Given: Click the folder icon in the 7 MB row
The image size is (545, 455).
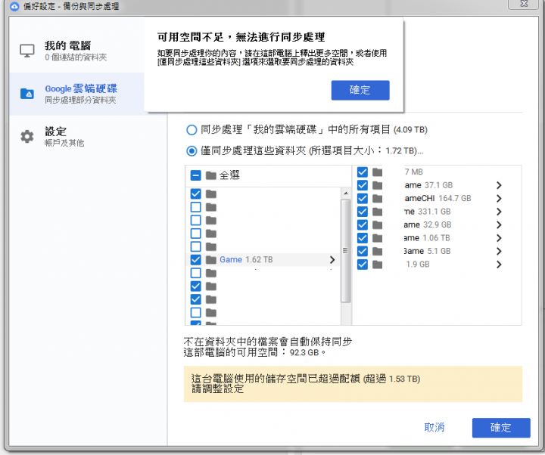Looking at the screenshot, I should (x=377, y=172).
